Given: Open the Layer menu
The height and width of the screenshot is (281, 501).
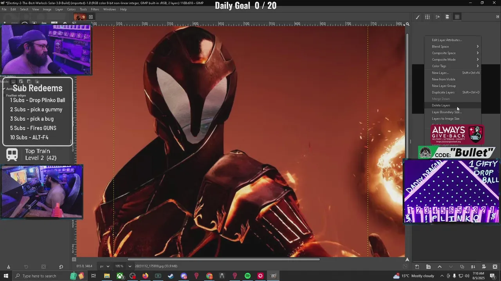Looking at the screenshot, I should [x=59, y=9].
